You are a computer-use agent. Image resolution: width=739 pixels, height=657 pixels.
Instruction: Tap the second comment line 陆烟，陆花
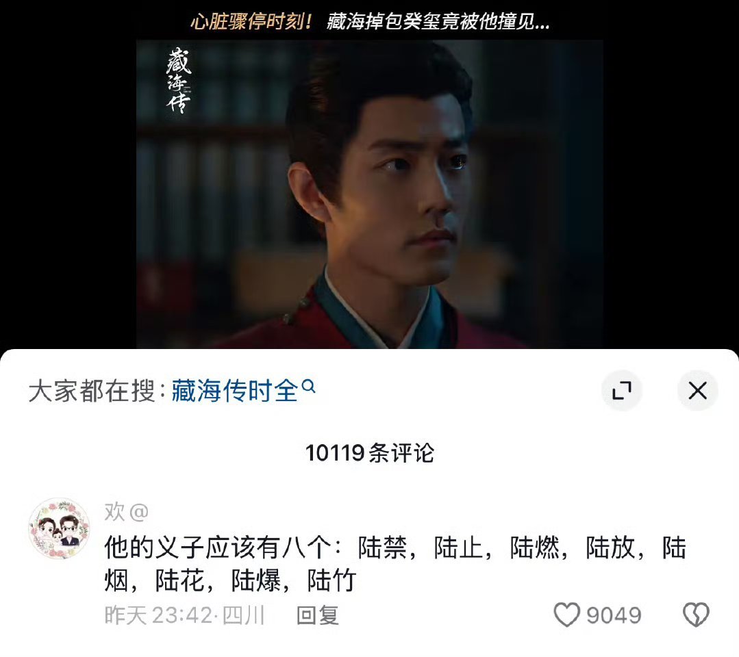(230, 580)
